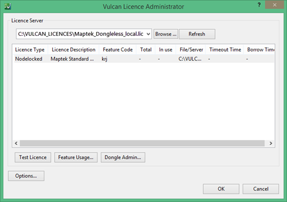Select the Nodelocked Maptek Standard licence row
This screenshot has height=202, width=287.
143,59
